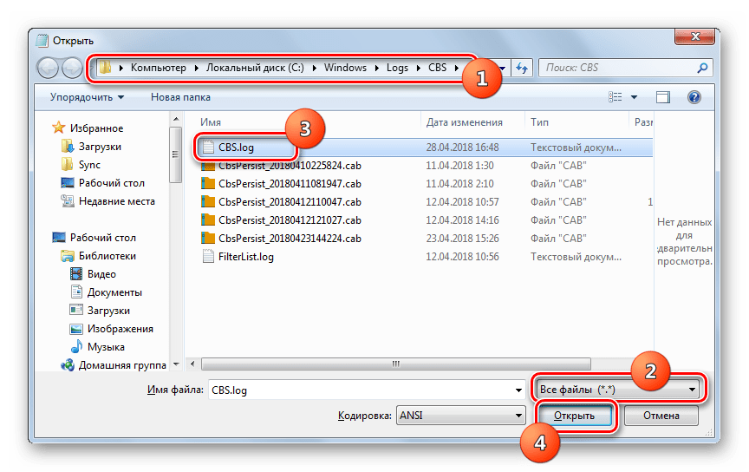The image size is (749, 472).
Task: Click the Windows segment in address bar
Action: [345, 68]
